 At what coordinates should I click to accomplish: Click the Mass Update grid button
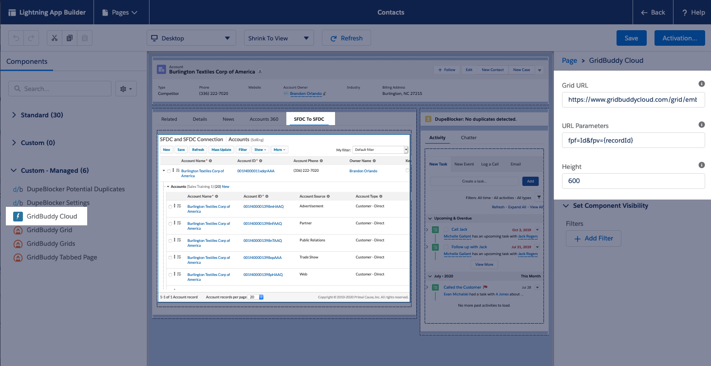click(221, 150)
